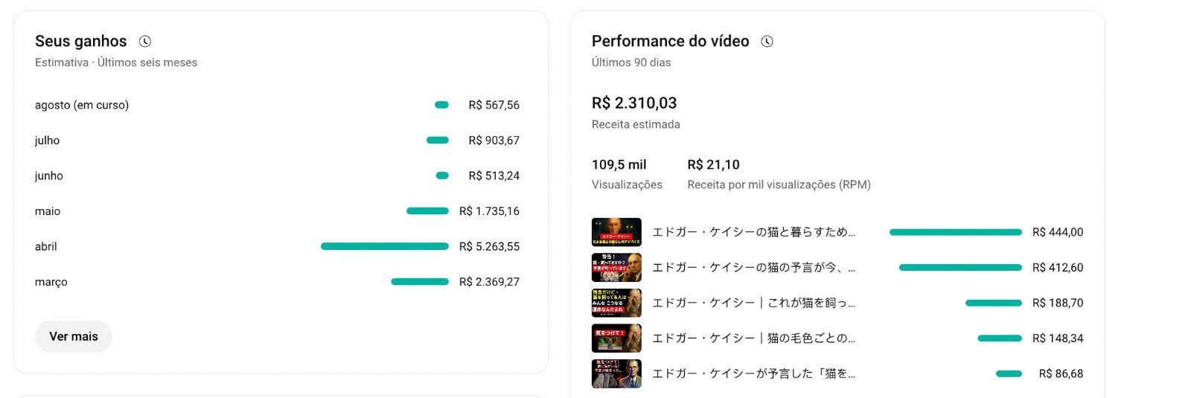
Task: Click the R$ 2.310,03 estimated revenue figure
Action: (x=634, y=103)
